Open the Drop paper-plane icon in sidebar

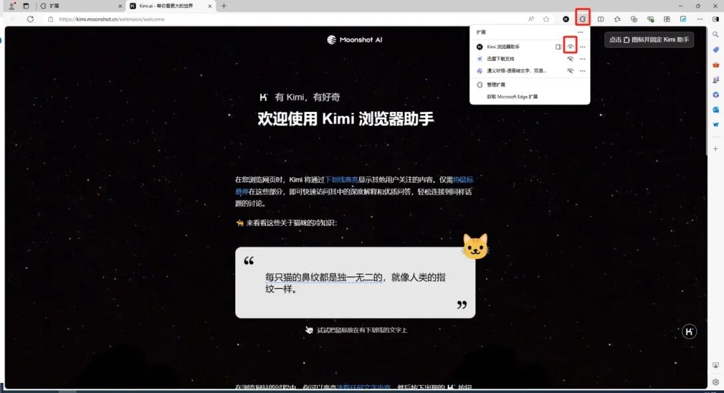pyautogui.click(x=716, y=125)
